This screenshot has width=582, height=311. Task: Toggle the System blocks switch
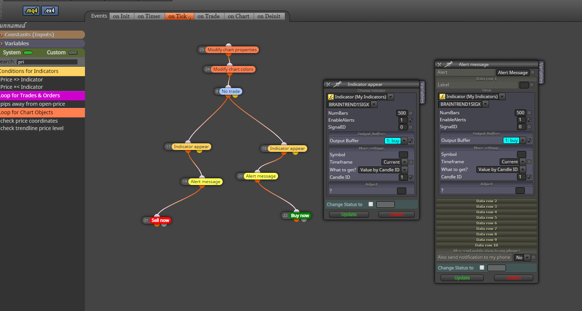pyautogui.click(x=28, y=53)
